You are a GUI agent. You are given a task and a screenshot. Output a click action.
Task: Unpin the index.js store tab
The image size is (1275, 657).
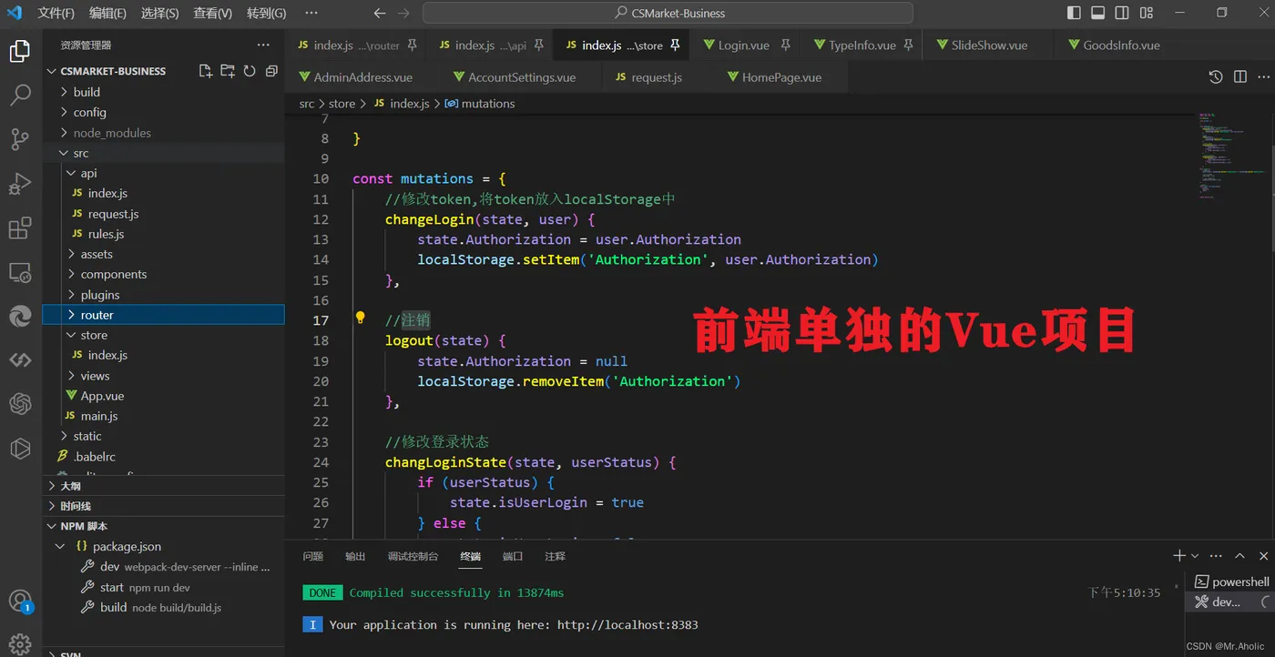[x=675, y=45]
